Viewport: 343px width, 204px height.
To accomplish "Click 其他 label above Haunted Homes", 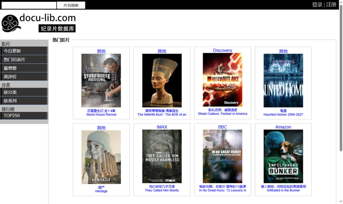I will click(283, 51).
